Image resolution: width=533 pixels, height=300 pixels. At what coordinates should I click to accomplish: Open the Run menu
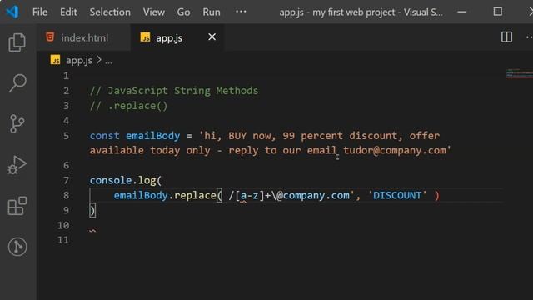(x=212, y=12)
